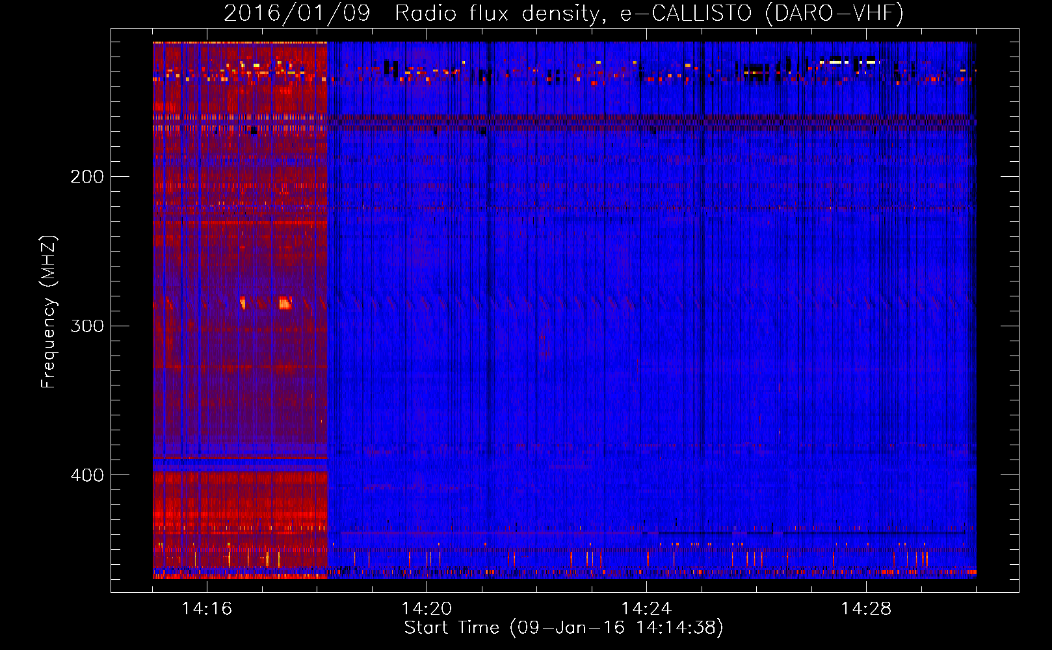Click the 300 frequency tick label
This screenshot has width=1052, height=650.
87,326
